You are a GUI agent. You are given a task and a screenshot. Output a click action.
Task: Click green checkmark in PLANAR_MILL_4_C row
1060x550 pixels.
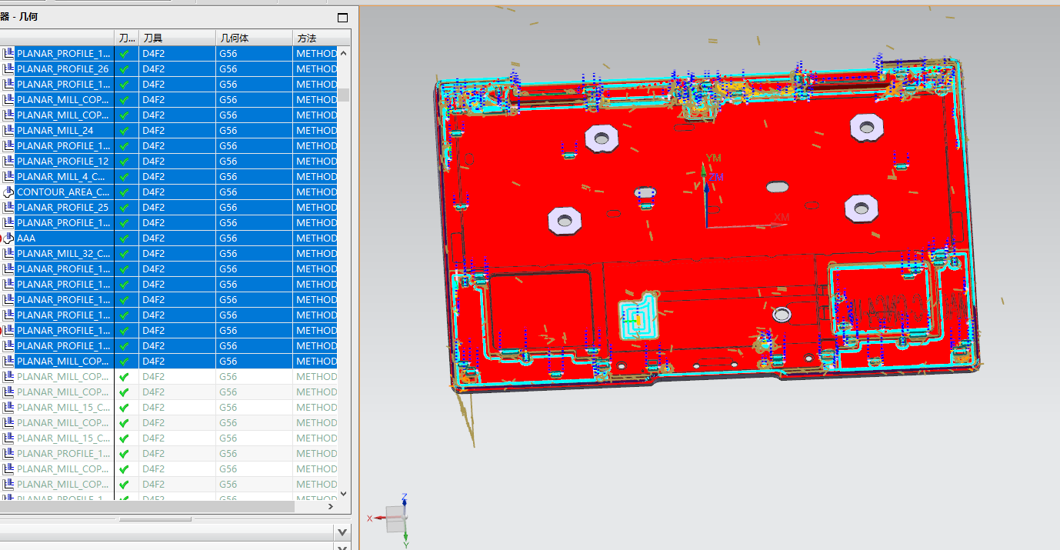124,177
